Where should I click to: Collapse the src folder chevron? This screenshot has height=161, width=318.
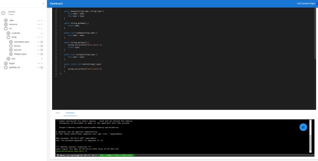(x=42, y=28)
